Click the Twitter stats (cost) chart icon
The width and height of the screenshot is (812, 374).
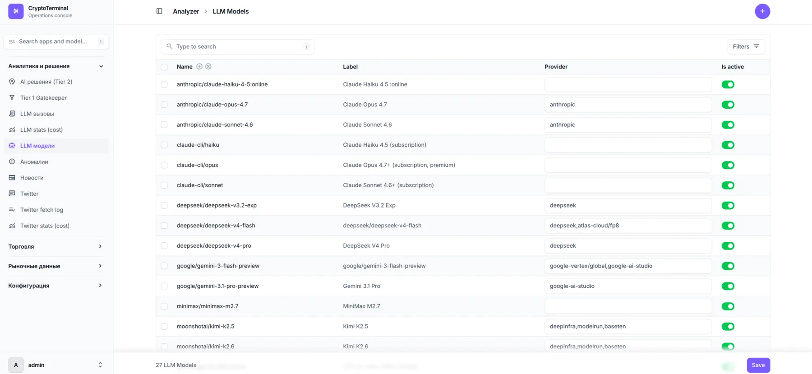pos(12,226)
